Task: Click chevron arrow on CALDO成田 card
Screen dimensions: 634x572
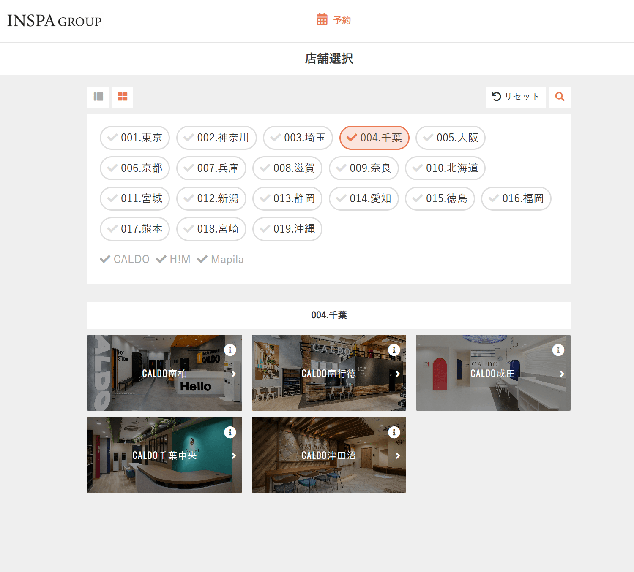Action: pos(562,374)
